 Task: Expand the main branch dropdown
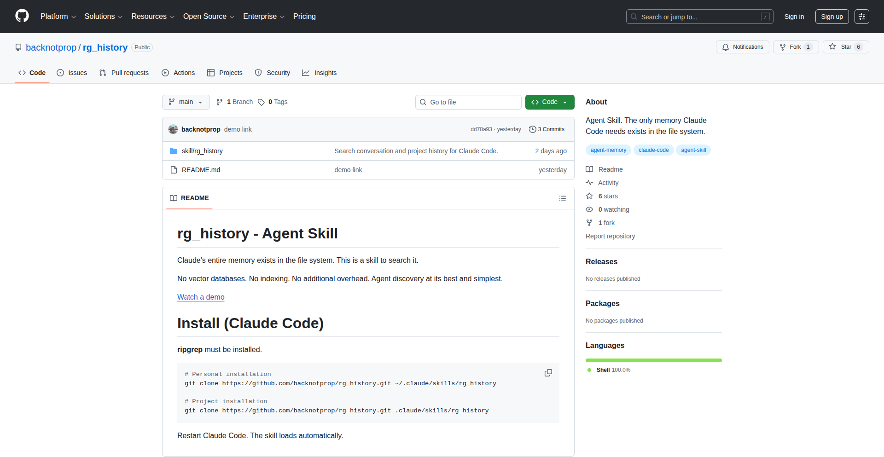(x=186, y=102)
